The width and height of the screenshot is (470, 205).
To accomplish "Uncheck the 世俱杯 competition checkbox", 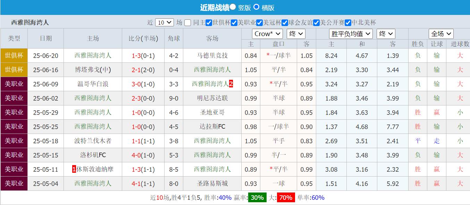I will point(209,22).
